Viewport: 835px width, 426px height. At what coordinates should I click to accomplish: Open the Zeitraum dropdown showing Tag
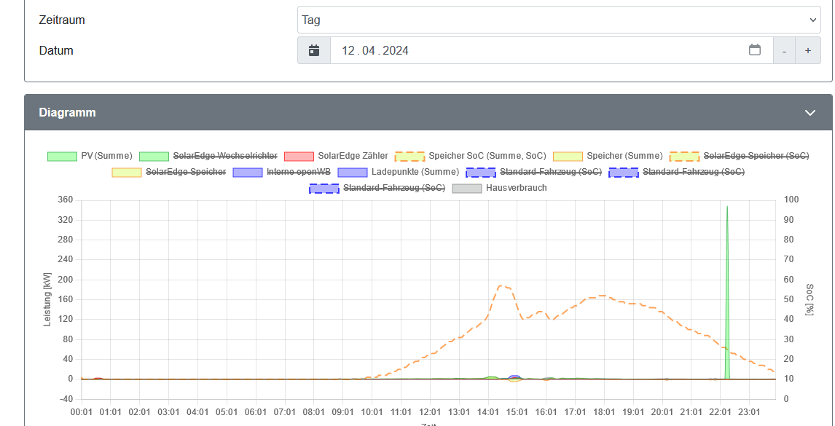(x=559, y=20)
